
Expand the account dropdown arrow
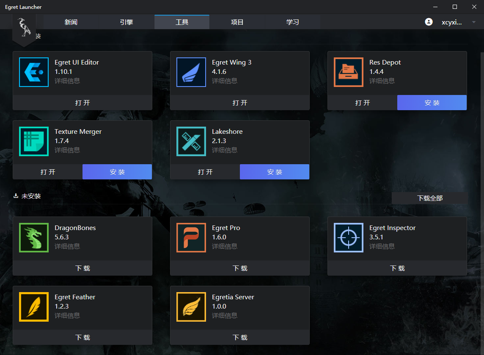tap(473, 22)
